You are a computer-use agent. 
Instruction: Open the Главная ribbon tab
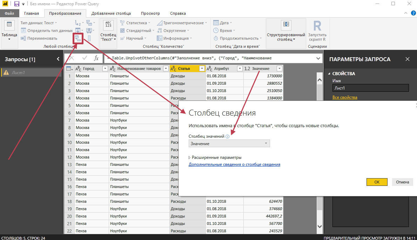[32, 13]
